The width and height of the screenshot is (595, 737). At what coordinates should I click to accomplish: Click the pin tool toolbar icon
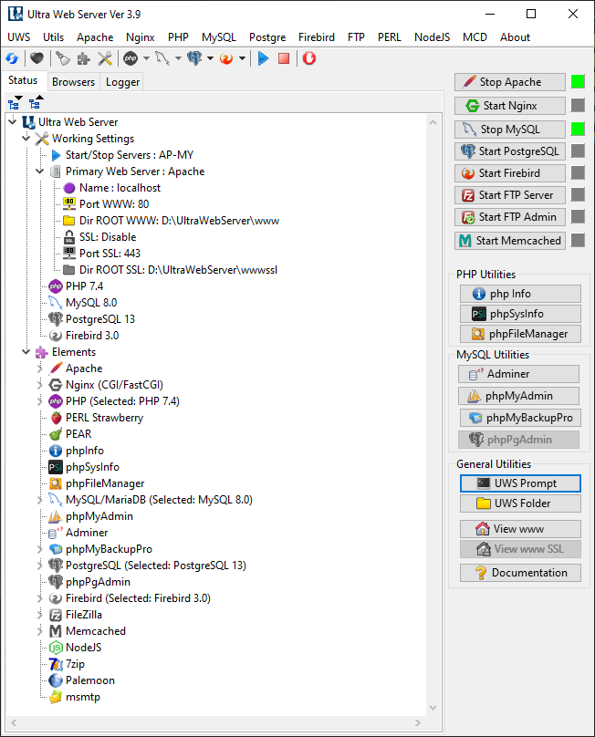(63, 58)
